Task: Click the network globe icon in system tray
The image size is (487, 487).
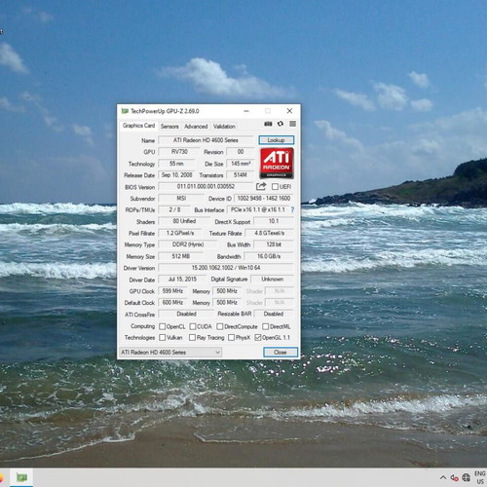Action: tap(467, 477)
